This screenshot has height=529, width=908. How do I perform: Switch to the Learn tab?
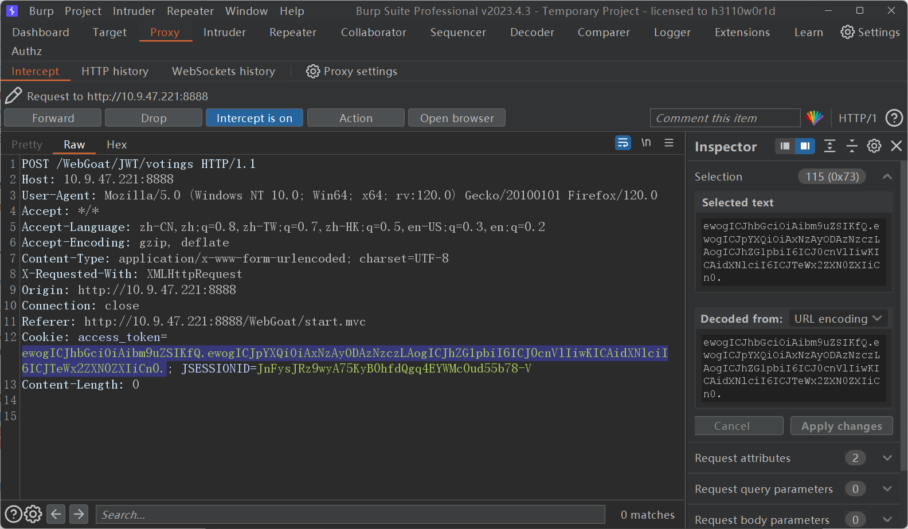pyautogui.click(x=809, y=32)
